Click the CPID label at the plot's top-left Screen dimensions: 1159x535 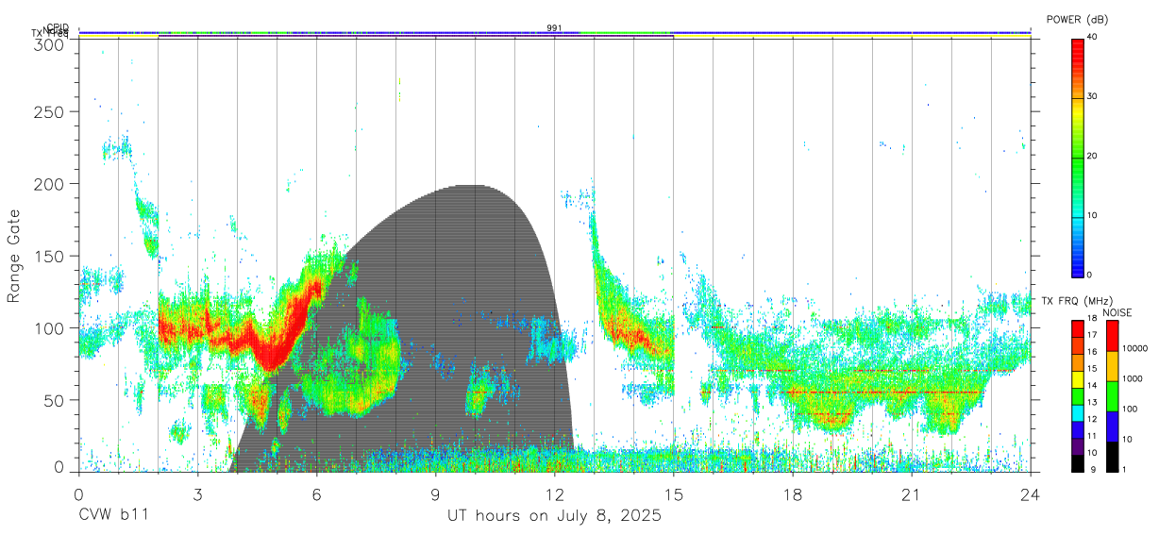58,27
